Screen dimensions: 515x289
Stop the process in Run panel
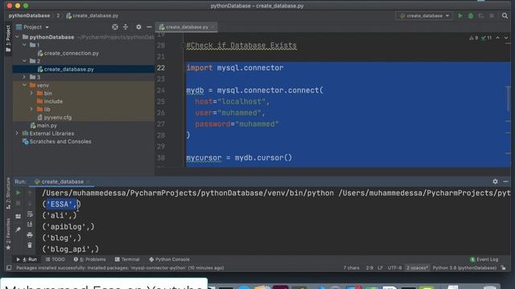coord(19,203)
